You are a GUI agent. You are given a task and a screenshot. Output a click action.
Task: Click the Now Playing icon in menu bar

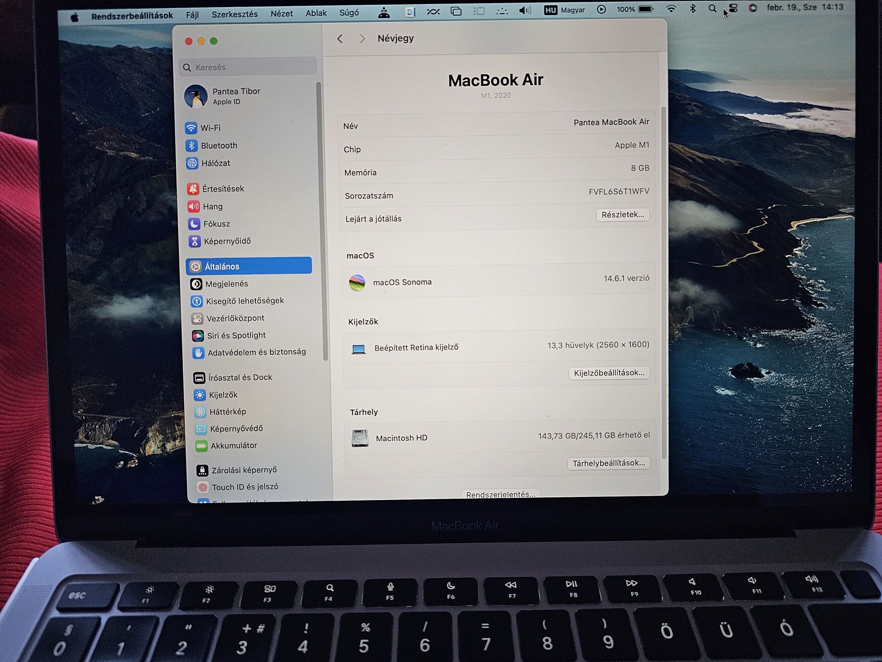click(601, 9)
